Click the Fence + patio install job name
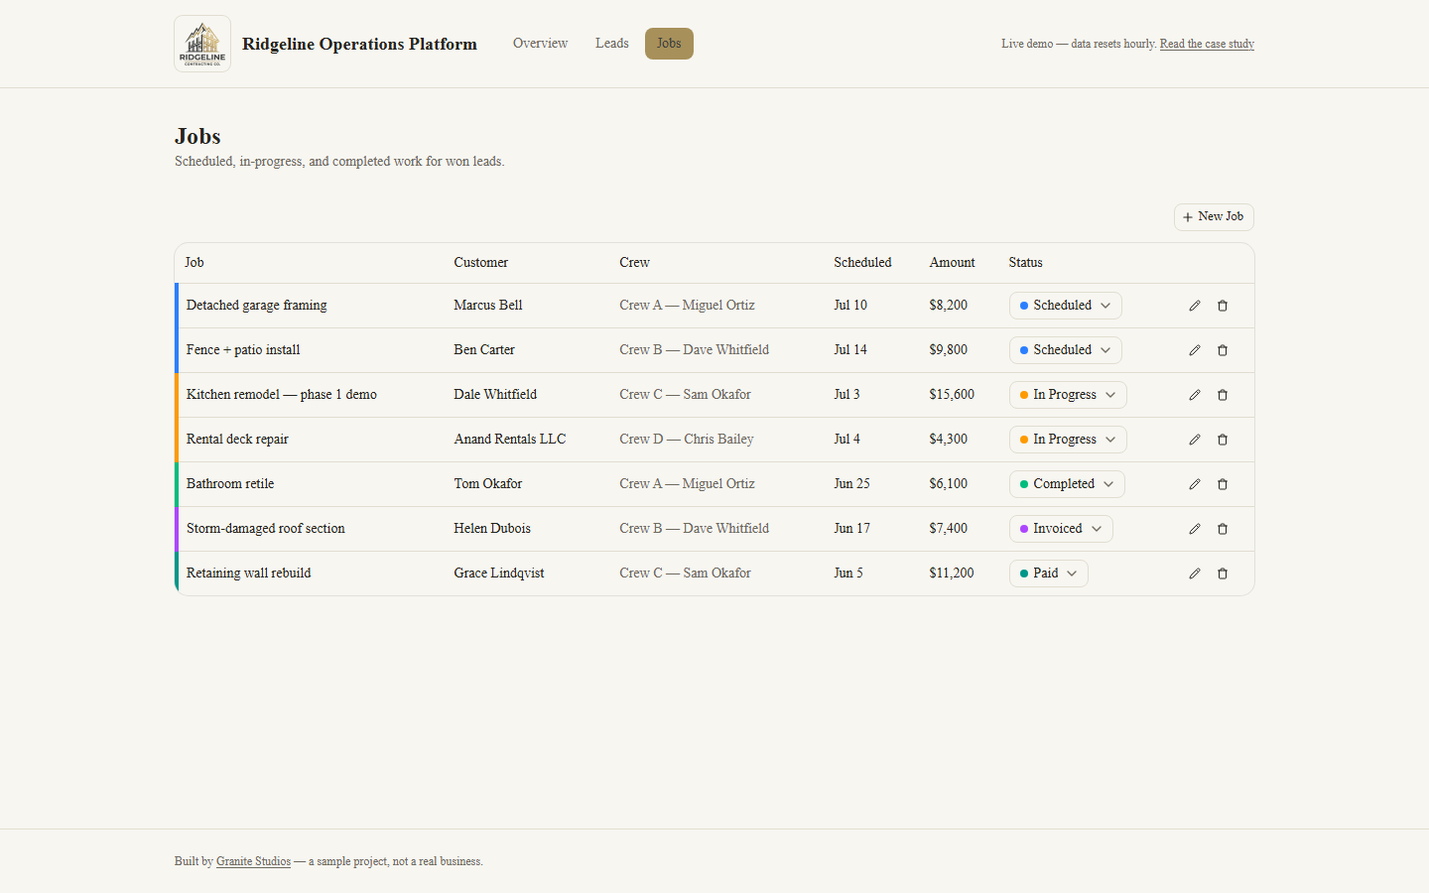Image resolution: width=1429 pixels, height=893 pixels. click(x=243, y=350)
